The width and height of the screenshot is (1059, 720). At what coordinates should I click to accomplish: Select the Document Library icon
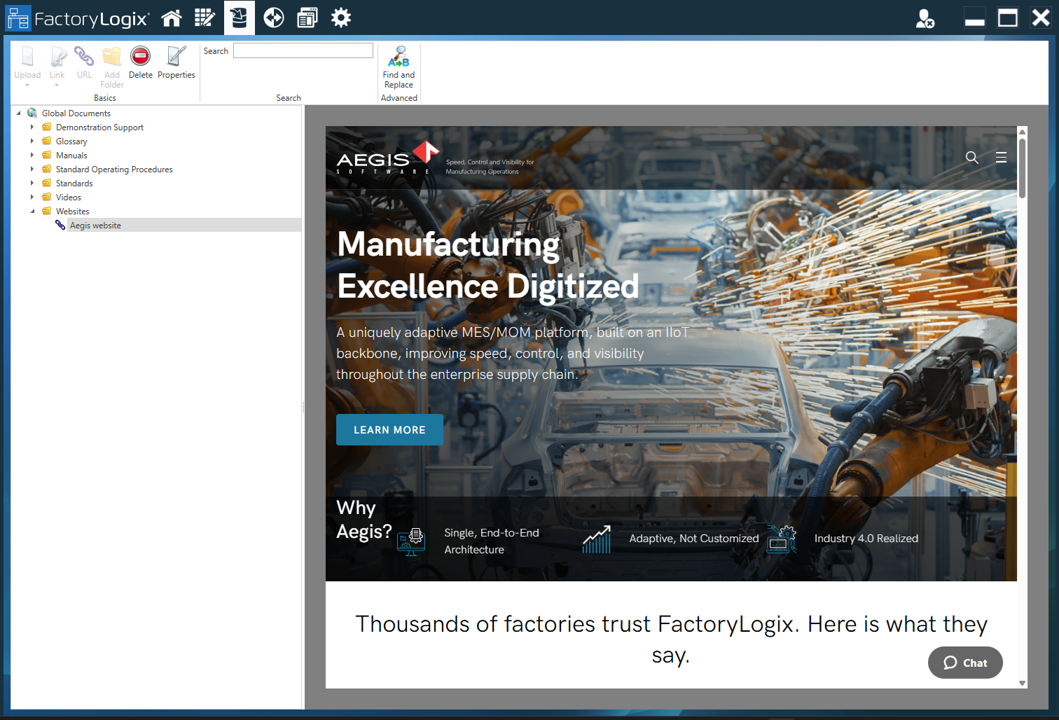point(239,18)
